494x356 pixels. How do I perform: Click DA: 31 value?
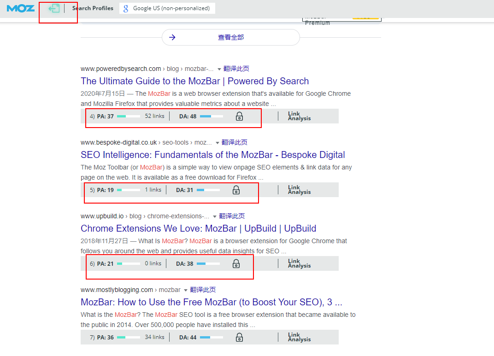[x=184, y=190]
